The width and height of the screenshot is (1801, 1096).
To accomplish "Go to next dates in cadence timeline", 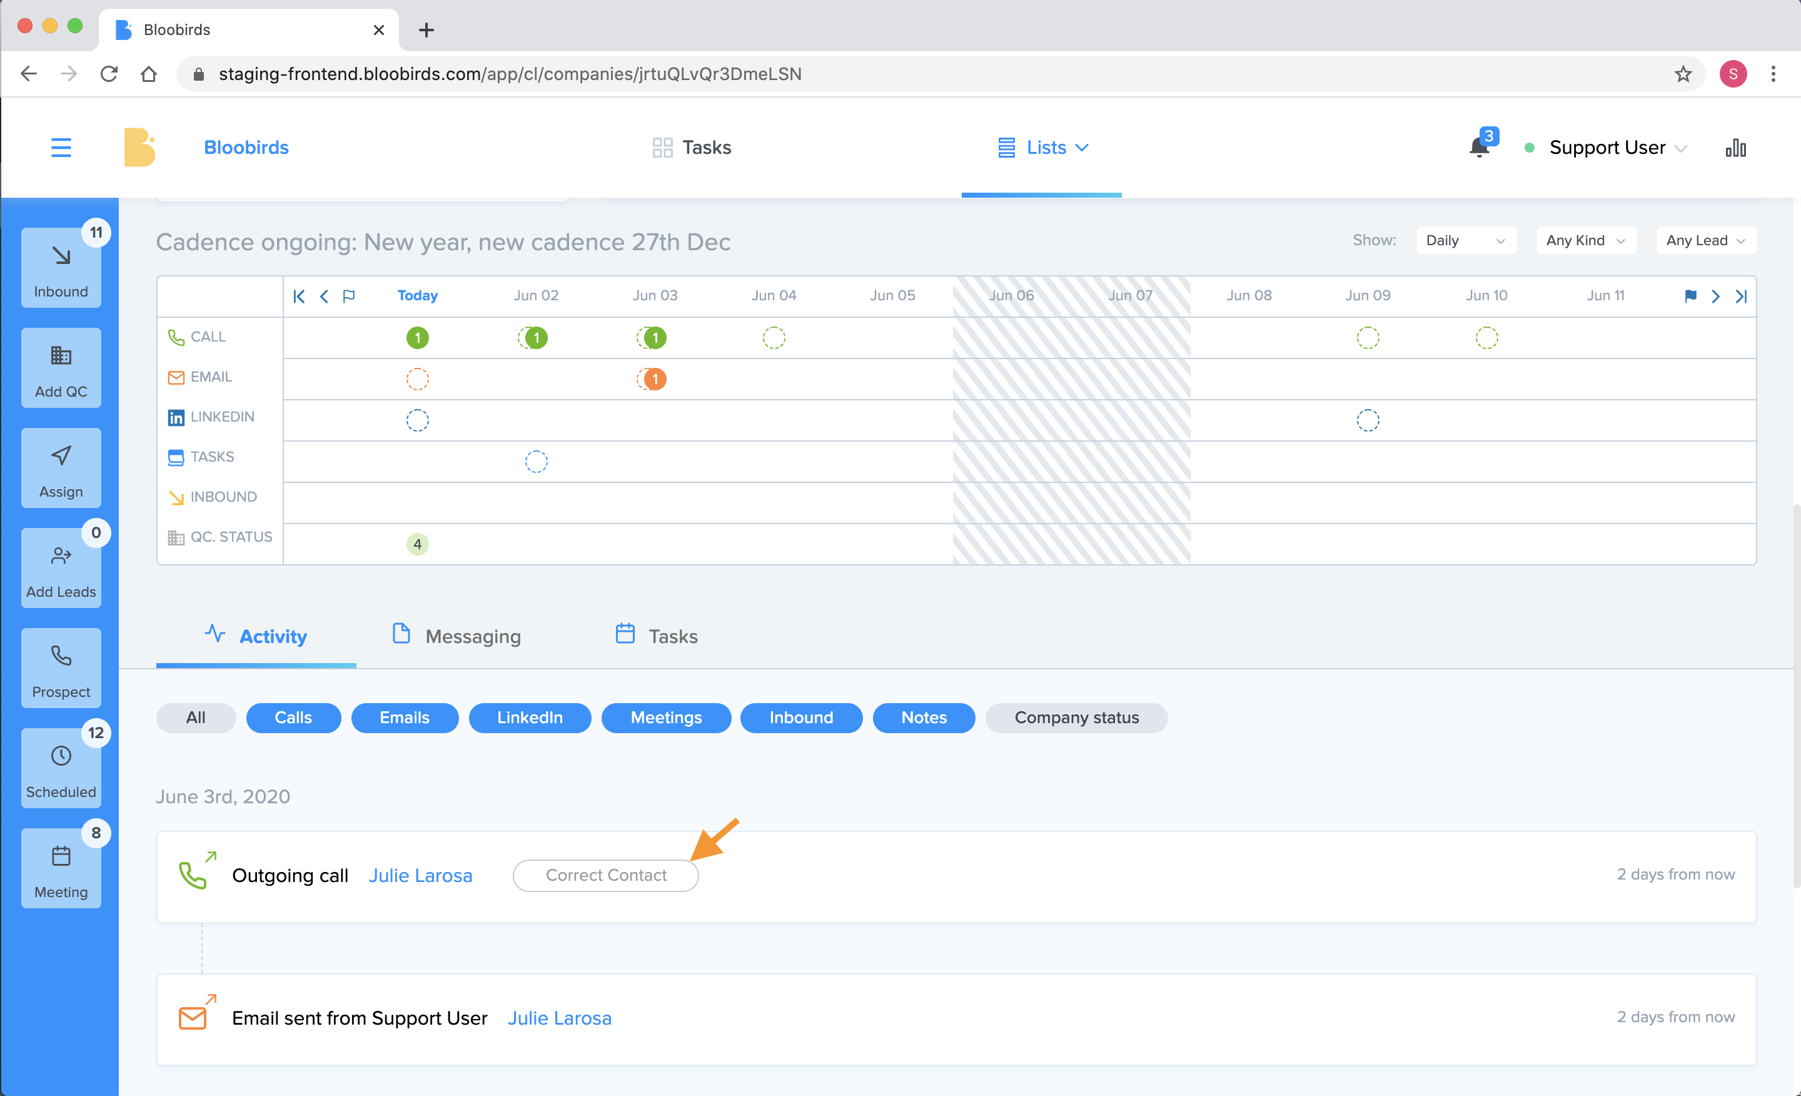I will click(1715, 296).
